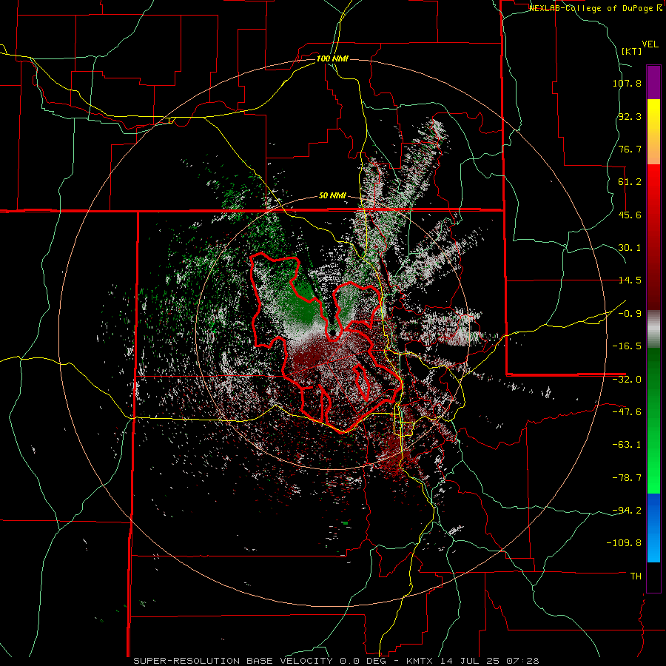The height and width of the screenshot is (666, 666).
Task: Click the yellow-orange segment of the color bar
Action: [653, 132]
